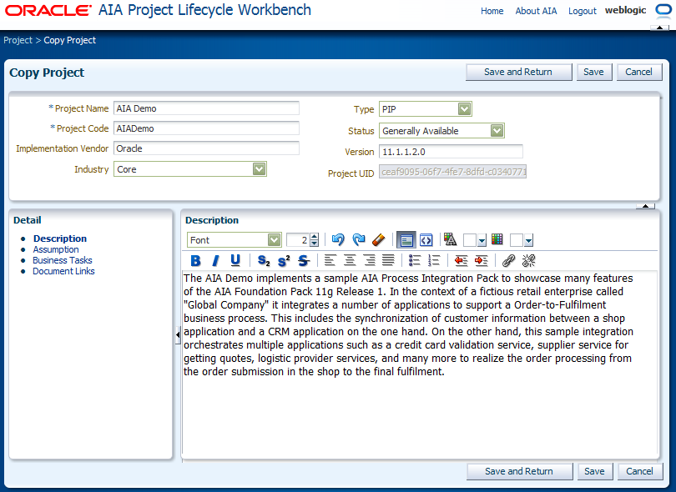Click the Project Code field
The height and width of the screenshot is (492, 676).
coord(206,128)
